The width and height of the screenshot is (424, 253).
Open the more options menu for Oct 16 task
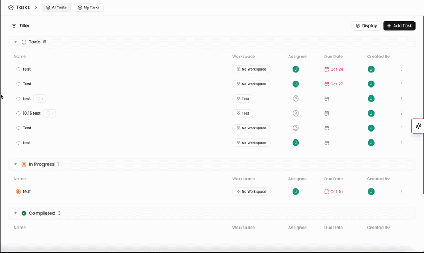pyautogui.click(x=401, y=191)
